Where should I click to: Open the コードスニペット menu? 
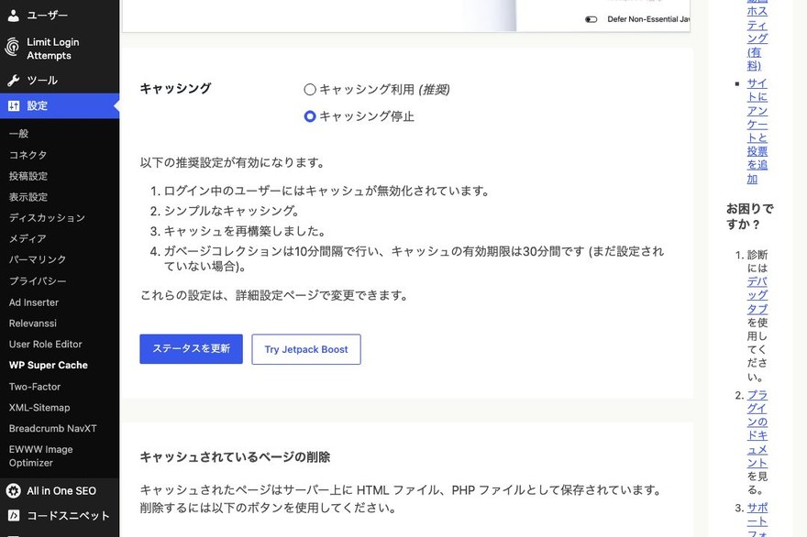(x=60, y=515)
